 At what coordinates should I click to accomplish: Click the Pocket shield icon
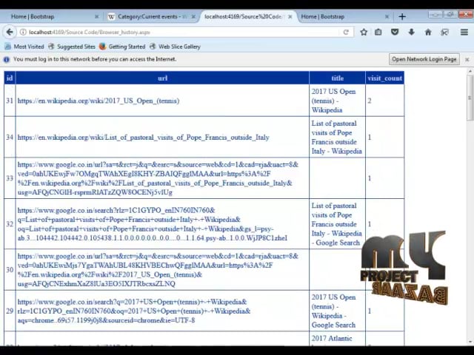(x=395, y=32)
